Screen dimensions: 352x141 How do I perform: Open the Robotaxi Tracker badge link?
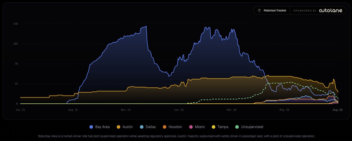(x=272, y=11)
